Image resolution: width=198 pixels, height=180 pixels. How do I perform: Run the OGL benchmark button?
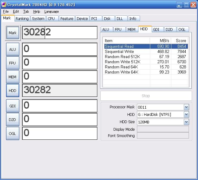point(13,133)
